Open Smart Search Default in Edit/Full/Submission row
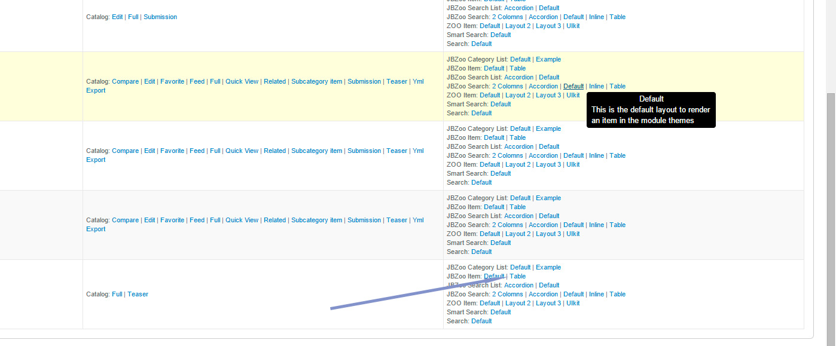This screenshot has height=346, width=836. coord(501,35)
